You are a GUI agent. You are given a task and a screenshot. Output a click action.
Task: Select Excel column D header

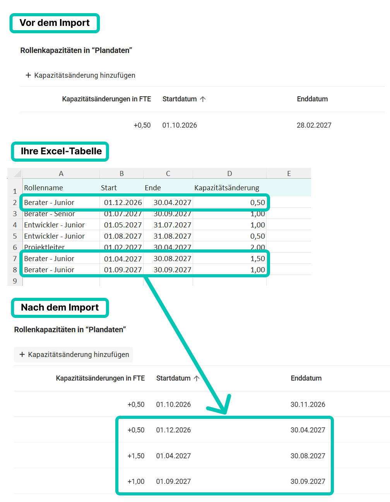click(229, 174)
